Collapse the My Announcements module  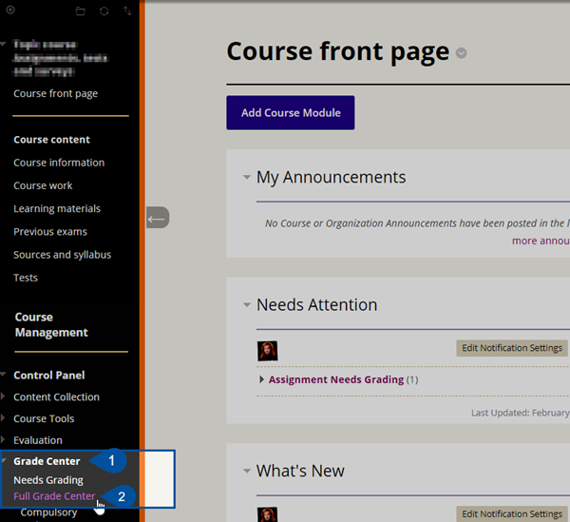pyautogui.click(x=246, y=177)
